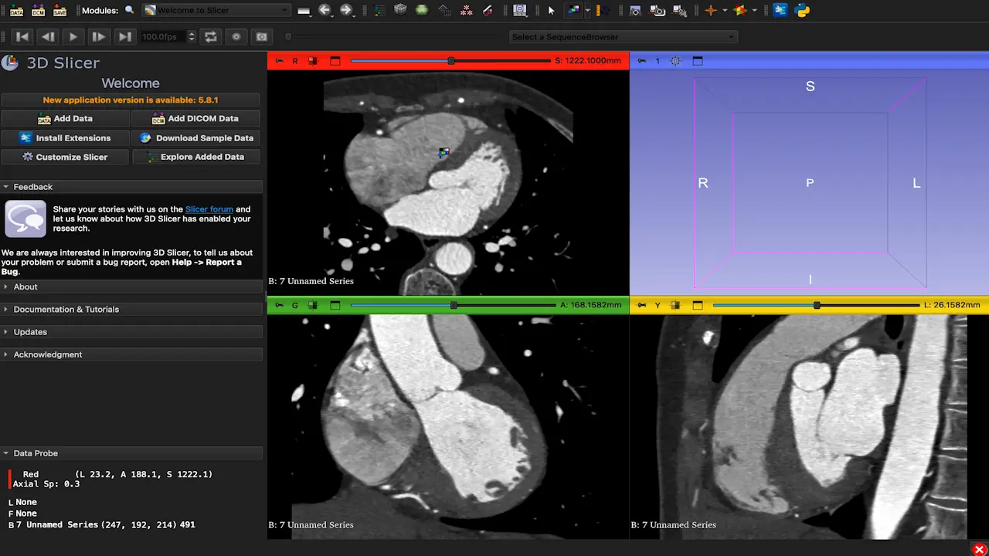Image resolution: width=989 pixels, height=556 pixels.
Task: Maximize the green slice view
Action: (x=335, y=305)
